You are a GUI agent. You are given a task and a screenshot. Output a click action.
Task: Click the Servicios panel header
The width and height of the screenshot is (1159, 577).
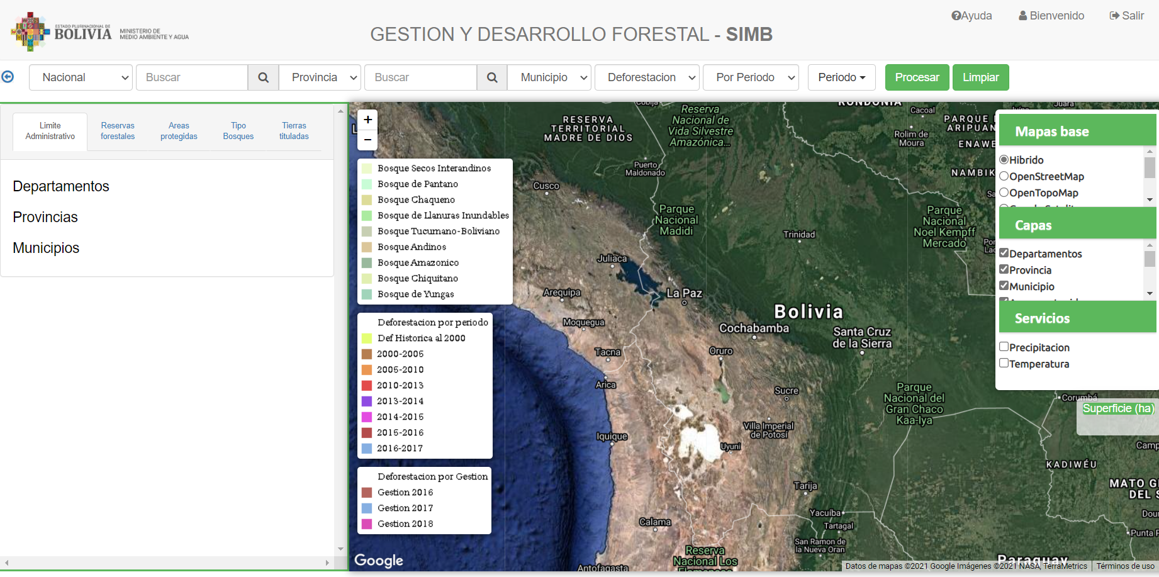pyautogui.click(x=1078, y=318)
